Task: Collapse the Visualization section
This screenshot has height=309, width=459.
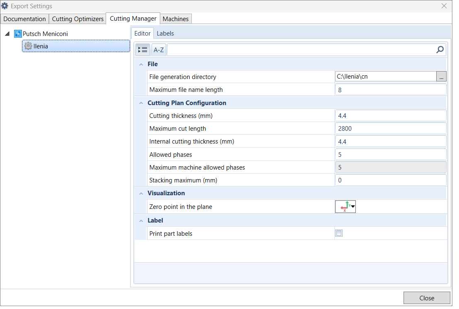Action: pyautogui.click(x=141, y=194)
